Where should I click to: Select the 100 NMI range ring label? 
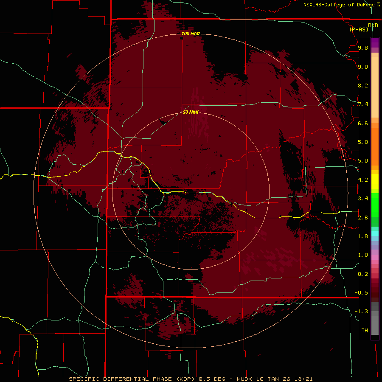(191, 34)
